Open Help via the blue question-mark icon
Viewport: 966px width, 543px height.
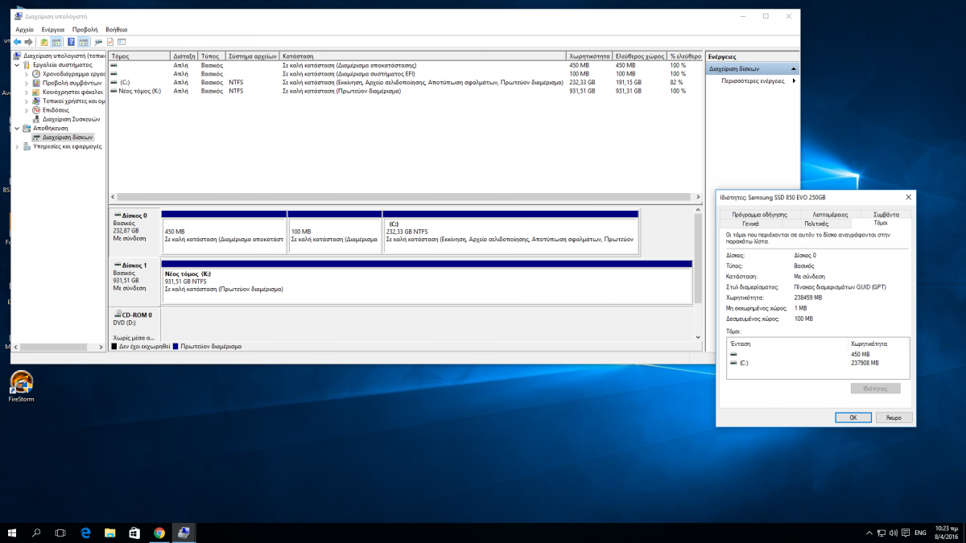(72, 42)
